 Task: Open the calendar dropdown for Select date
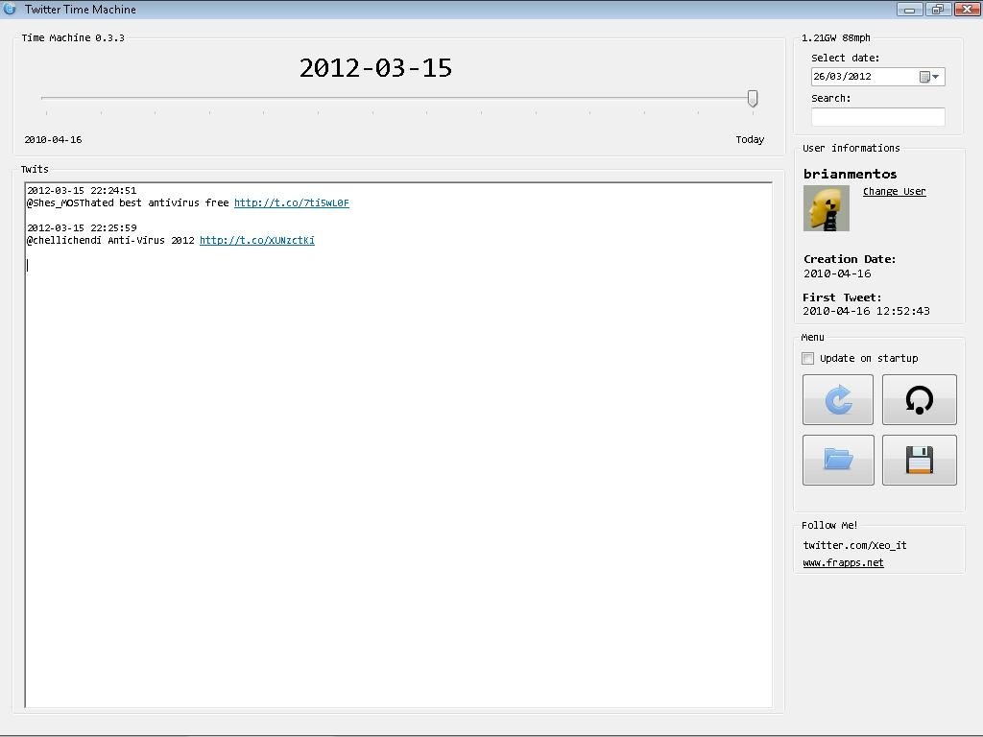point(929,77)
